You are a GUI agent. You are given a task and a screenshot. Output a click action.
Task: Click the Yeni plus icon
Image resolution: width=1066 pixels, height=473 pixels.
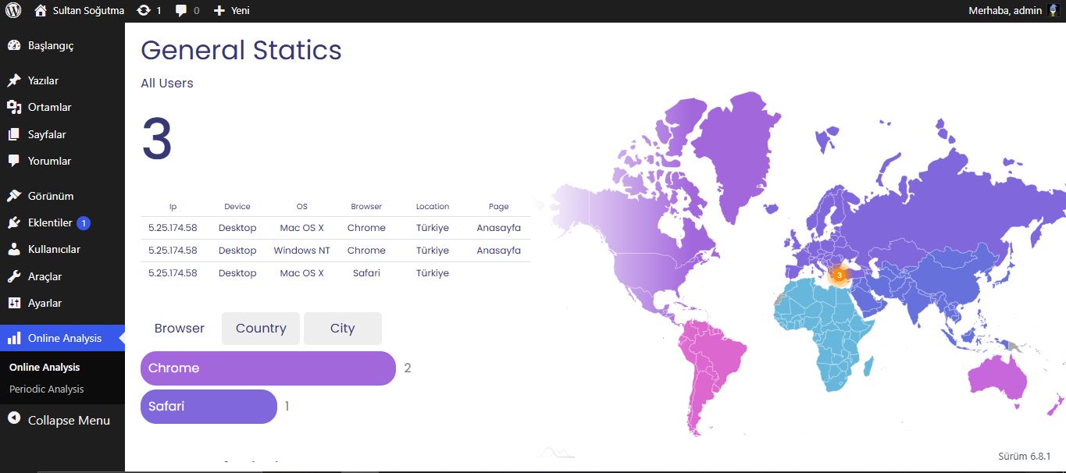pyautogui.click(x=219, y=11)
